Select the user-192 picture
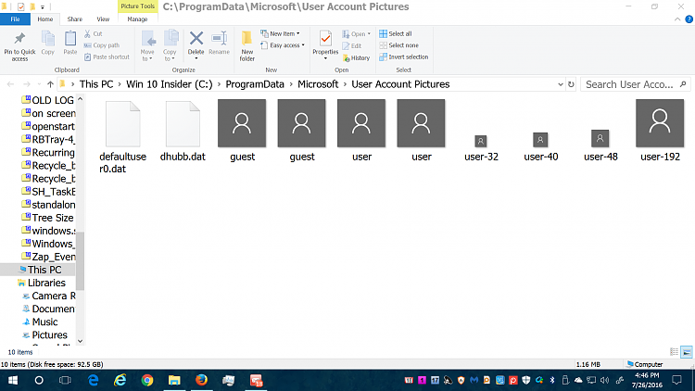This screenshot has height=391, width=695. tap(660, 132)
